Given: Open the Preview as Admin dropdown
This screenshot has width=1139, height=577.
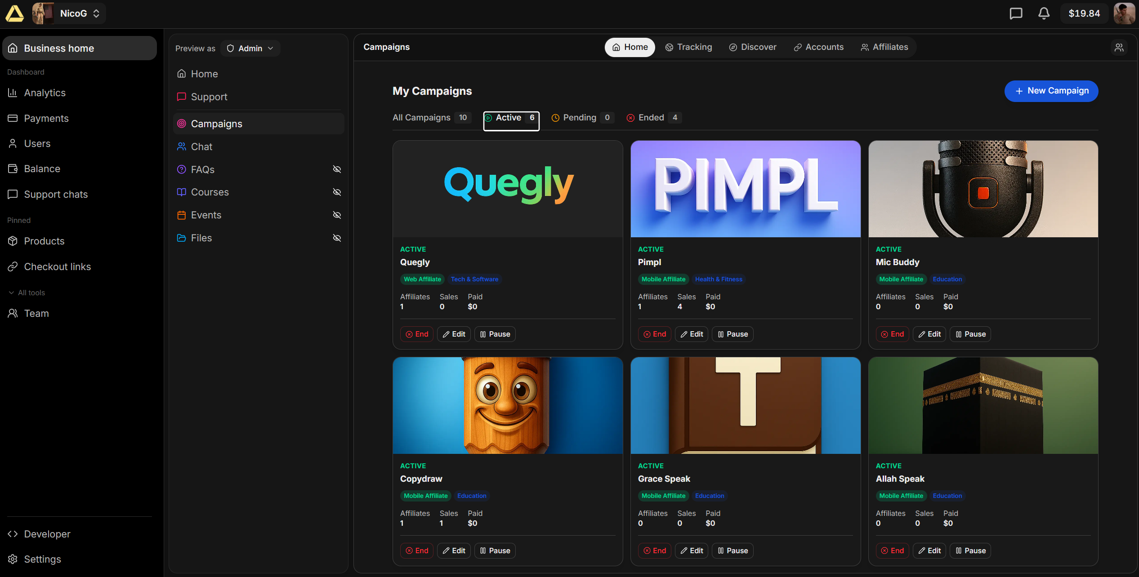Looking at the screenshot, I should click(250, 49).
